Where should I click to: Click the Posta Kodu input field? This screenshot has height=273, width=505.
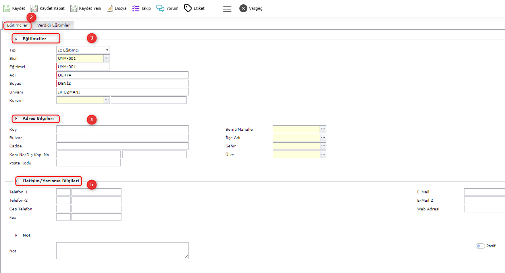click(89, 163)
